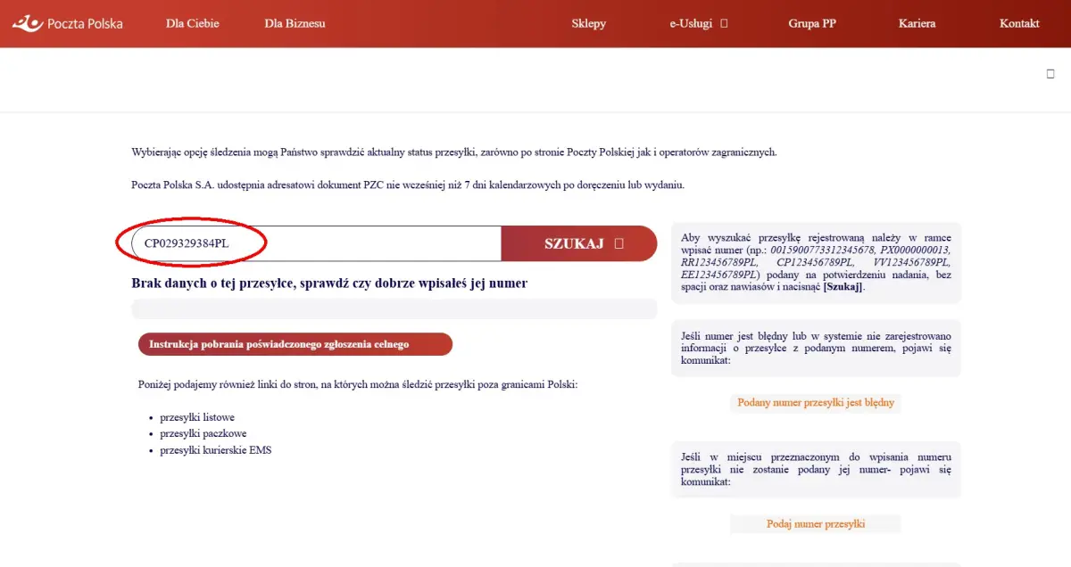
Task: Click the 'Jeśli numer jest błędny' info box
Action: (816, 349)
